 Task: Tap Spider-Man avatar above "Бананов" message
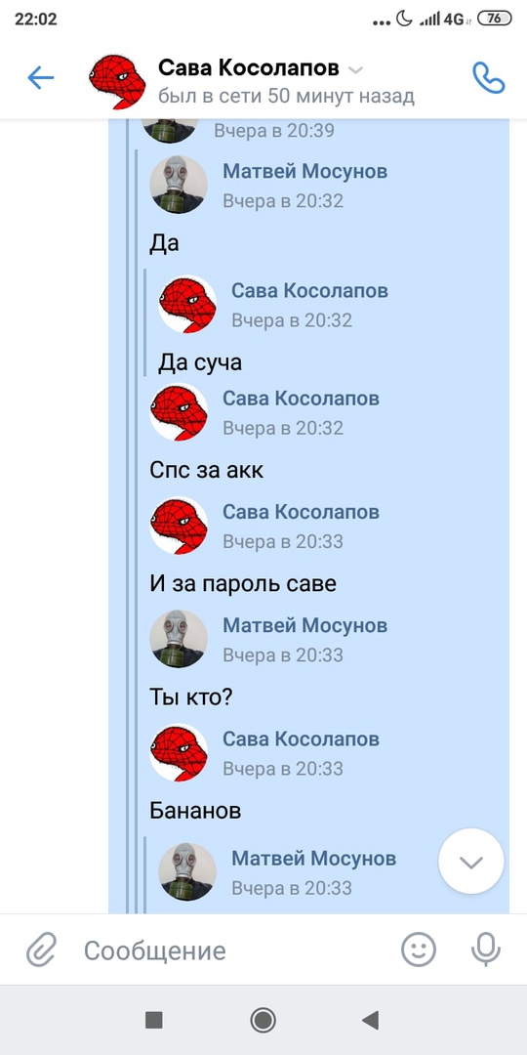pos(179,752)
